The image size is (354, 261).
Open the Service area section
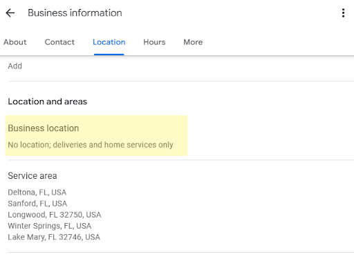[x=32, y=176]
